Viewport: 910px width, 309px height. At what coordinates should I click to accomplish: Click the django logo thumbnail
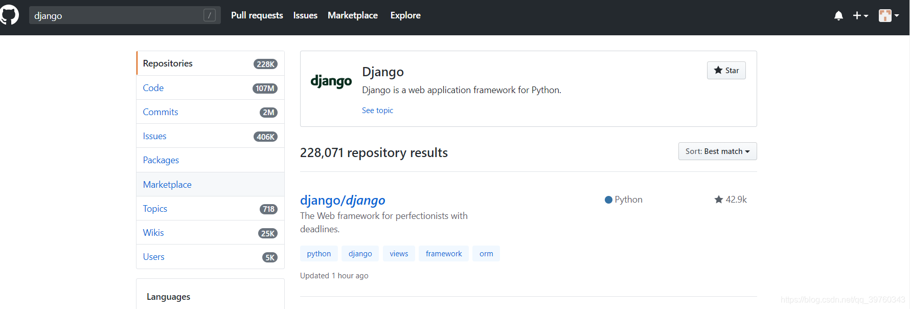point(331,81)
